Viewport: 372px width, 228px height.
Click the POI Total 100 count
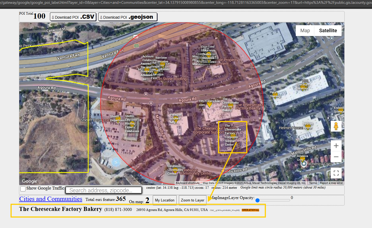pyautogui.click(x=39, y=16)
